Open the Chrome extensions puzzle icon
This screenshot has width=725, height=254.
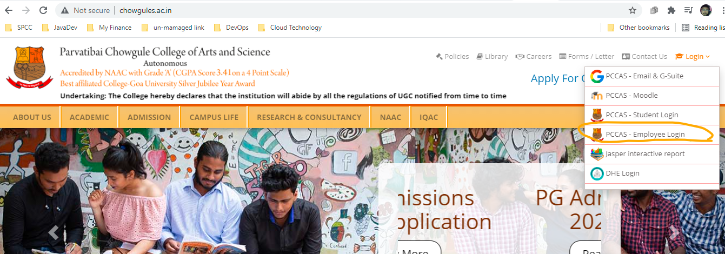click(671, 10)
